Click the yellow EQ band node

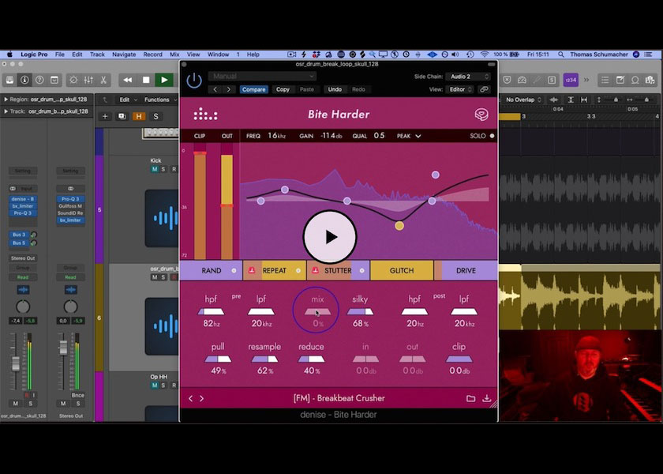[x=399, y=226]
